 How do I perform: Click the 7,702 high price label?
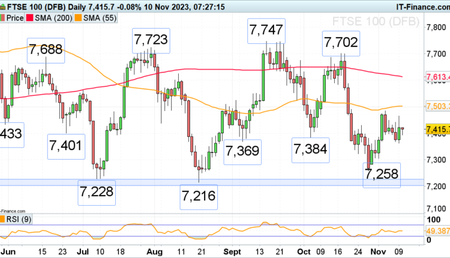pos(341,43)
